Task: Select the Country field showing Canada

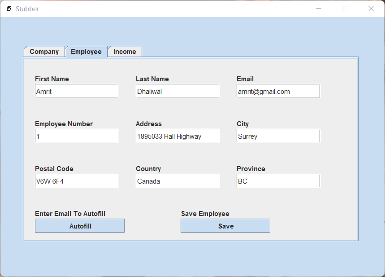Action: [x=177, y=181]
